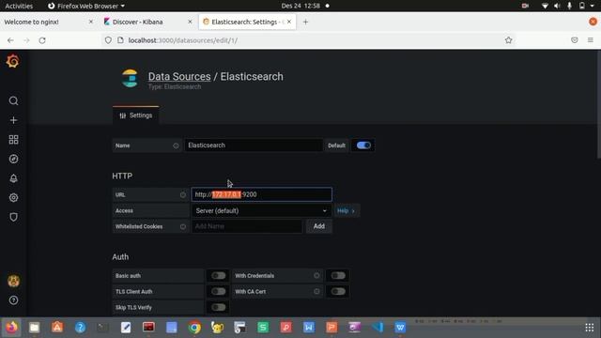601x338 pixels.
Task: Open a new browser tab
Action: [x=305, y=22]
